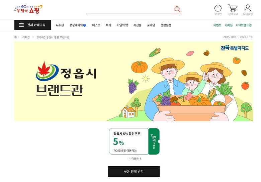261x182 pixels.
Task: Click the 정읍시 5% 할인쿠폰 coupon
Action: (x=134, y=141)
